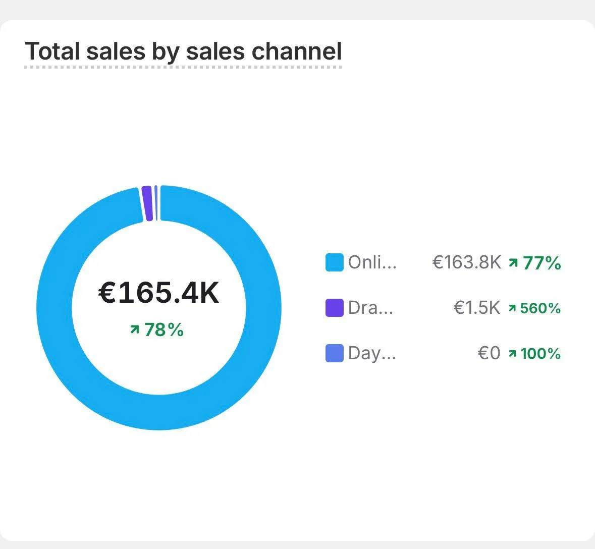Click the €165.4K total in donut center

click(159, 293)
